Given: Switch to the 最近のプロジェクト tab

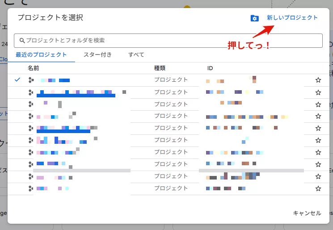Looking at the screenshot, I should tap(41, 54).
